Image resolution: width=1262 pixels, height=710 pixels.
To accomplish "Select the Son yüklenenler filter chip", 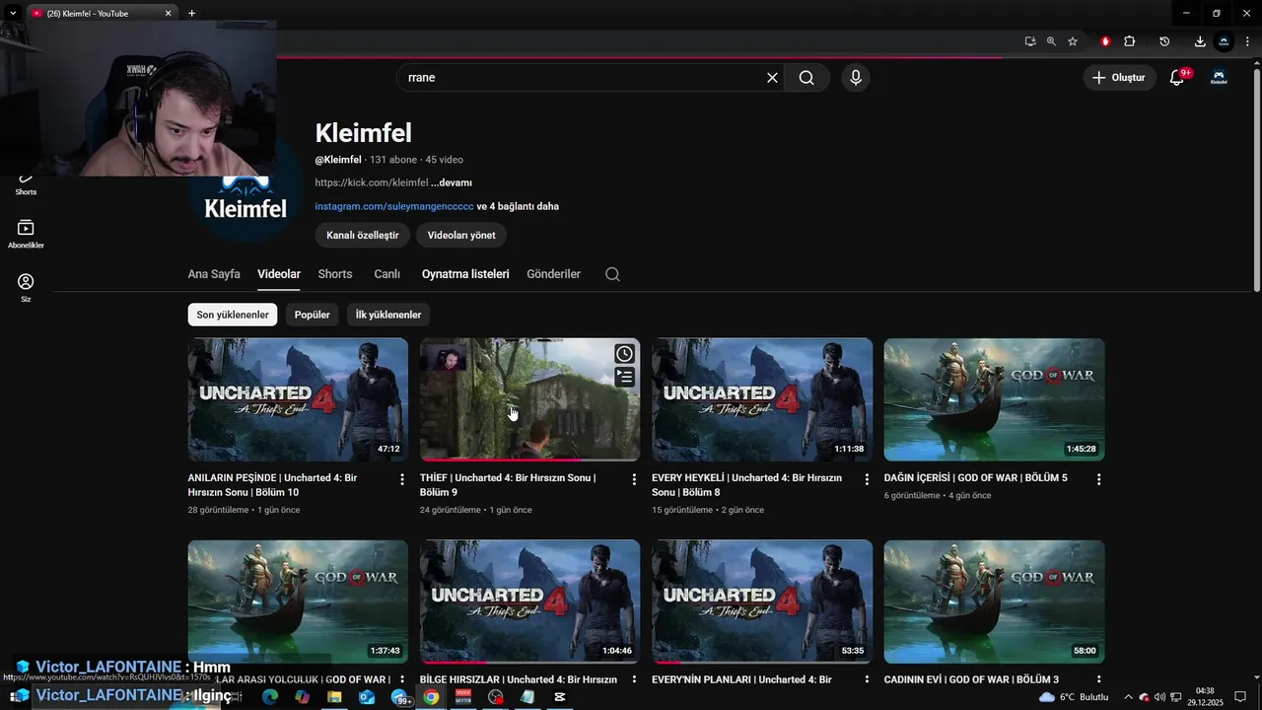I will (233, 315).
